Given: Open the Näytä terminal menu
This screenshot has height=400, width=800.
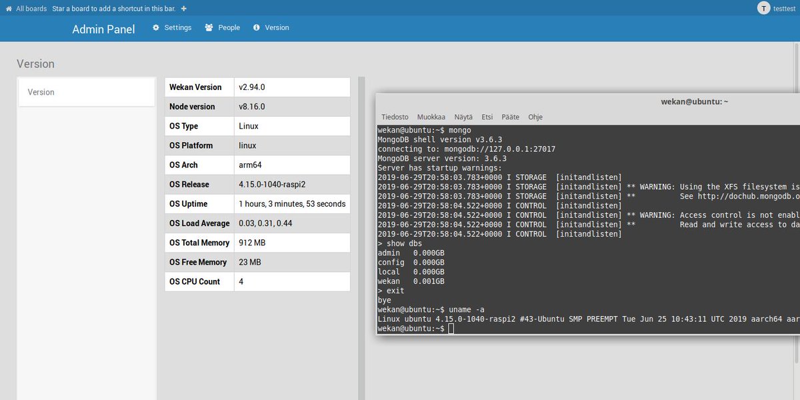Looking at the screenshot, I should [463, 117].
